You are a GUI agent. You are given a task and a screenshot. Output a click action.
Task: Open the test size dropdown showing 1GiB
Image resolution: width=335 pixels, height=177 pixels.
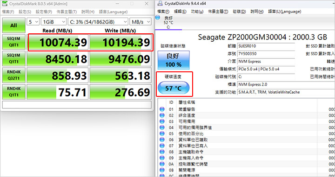coord(54,22)
